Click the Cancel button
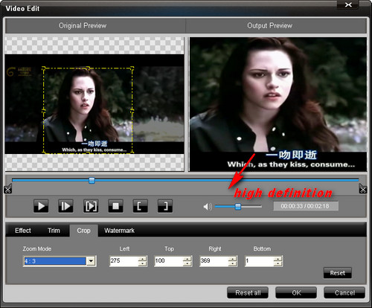 tap(344, 292)
